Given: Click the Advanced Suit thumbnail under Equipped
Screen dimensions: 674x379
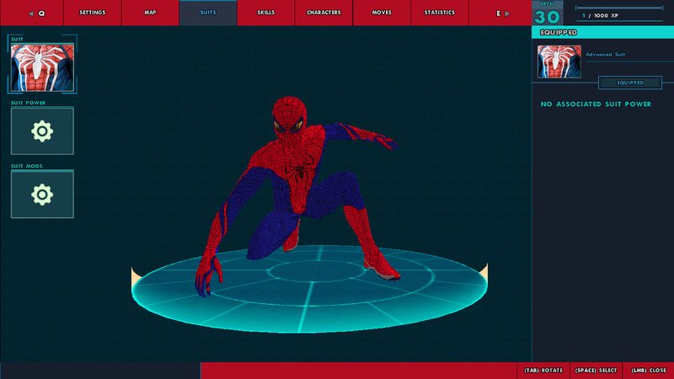Looking at the screenshot, I should pos(559,61).
